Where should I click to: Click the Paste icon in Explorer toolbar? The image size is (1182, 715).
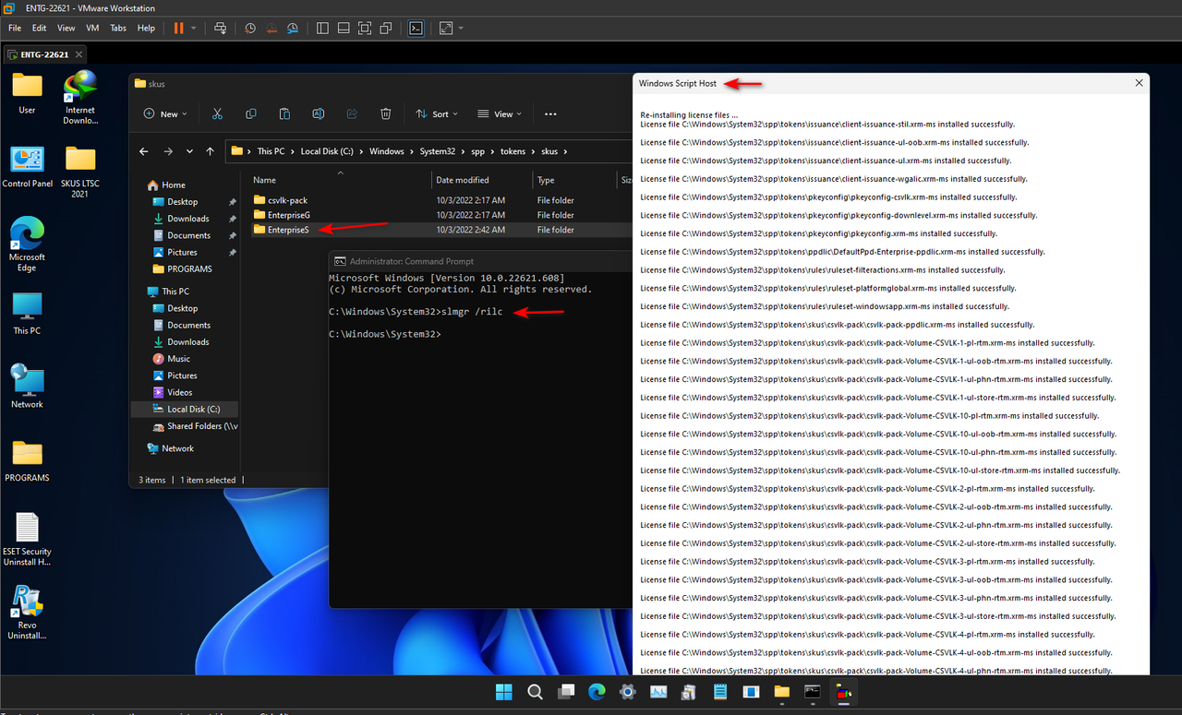click(284, 113)
